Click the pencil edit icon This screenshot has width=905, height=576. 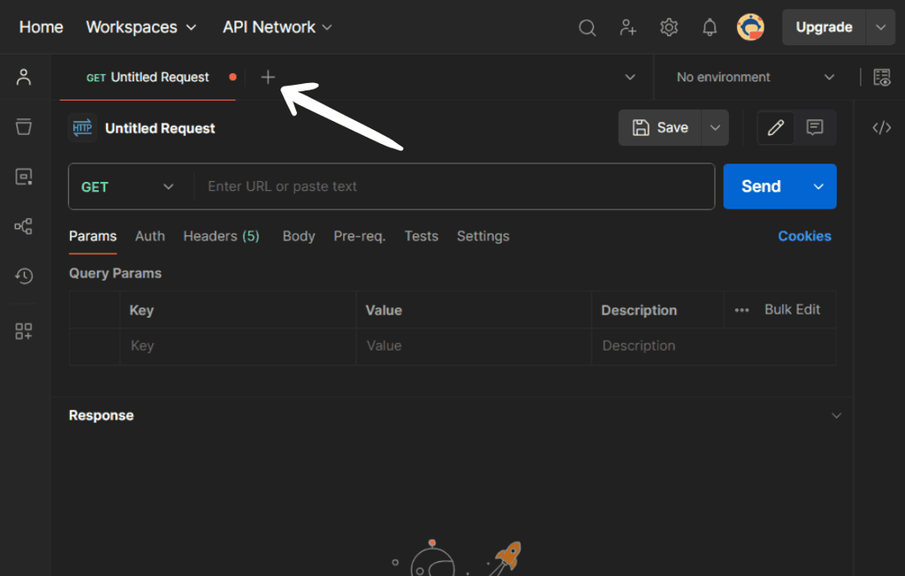pyautogui.click(x=776, y=127)
